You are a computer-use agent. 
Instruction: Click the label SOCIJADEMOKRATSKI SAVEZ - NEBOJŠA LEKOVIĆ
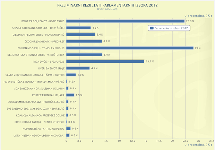(x=36, y=102)
